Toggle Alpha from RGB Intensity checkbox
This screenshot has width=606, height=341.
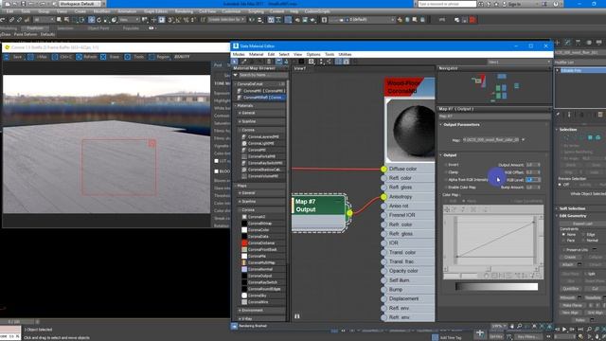pos(446,180)
